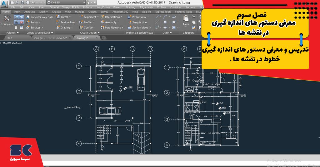Viewport: 320px width, 167px height.
Task: Click the Undo arrow in quick access toolbar
Action: 33,2
